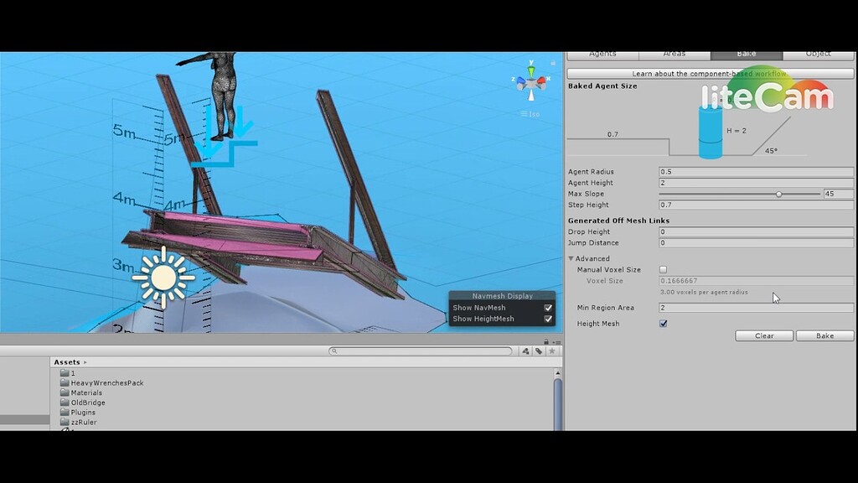Screen dimensions: 858x483
Task: Disable the Height Mesh option
Action: (663, 323)
